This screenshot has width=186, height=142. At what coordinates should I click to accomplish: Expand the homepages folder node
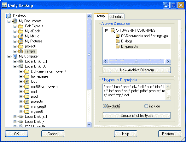pos(21,76)
